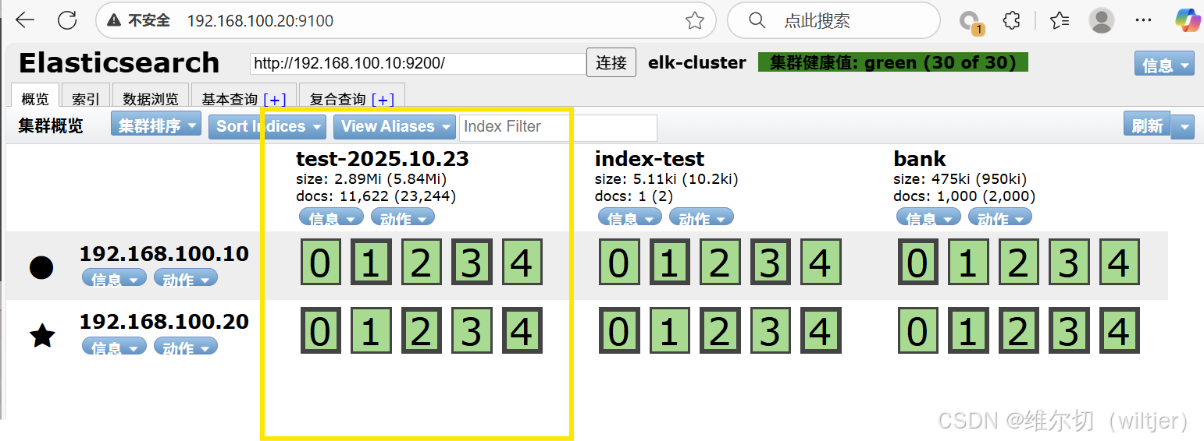Open the browser three-dots settings menu
Image resolution: width=1204 pixels, height=441 pixels.
tap(1142, 20)
